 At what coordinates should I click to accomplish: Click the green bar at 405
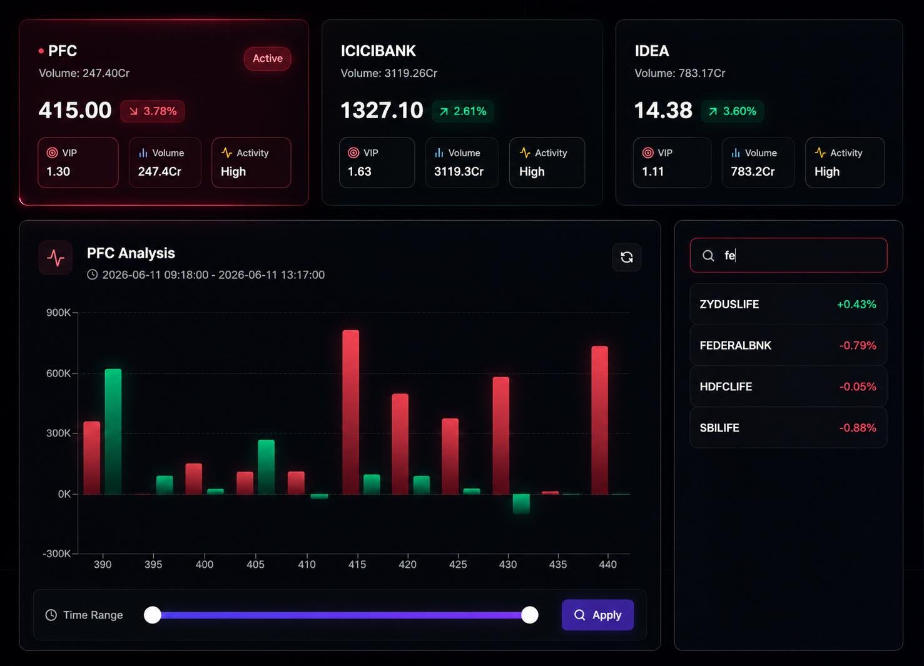[267, 467]
